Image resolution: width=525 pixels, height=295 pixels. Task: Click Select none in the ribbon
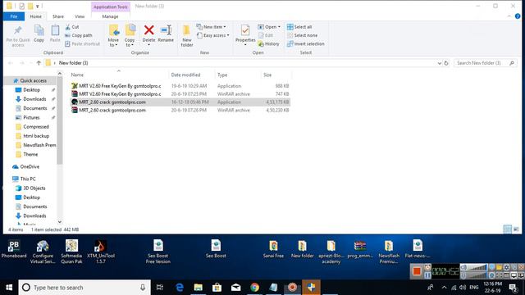[x=302, y=35]
